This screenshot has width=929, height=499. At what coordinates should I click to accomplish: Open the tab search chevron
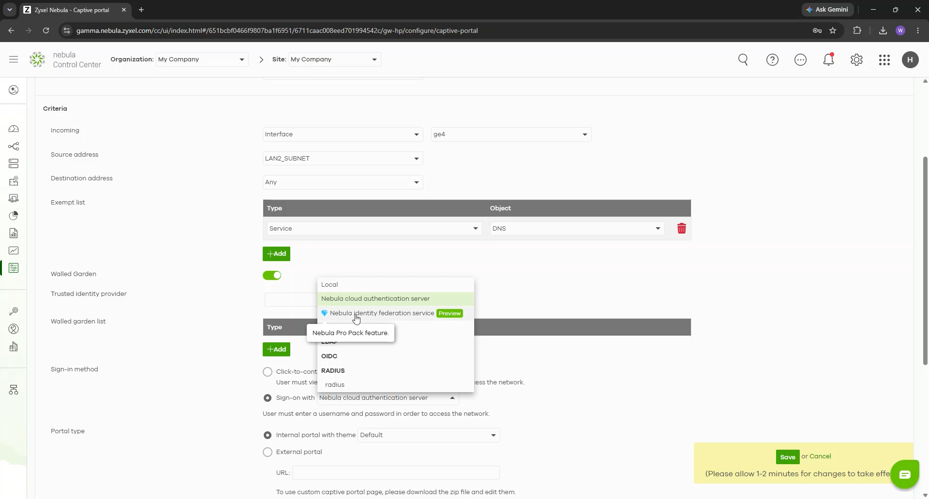pyautogui.click(x=9, y=10)
